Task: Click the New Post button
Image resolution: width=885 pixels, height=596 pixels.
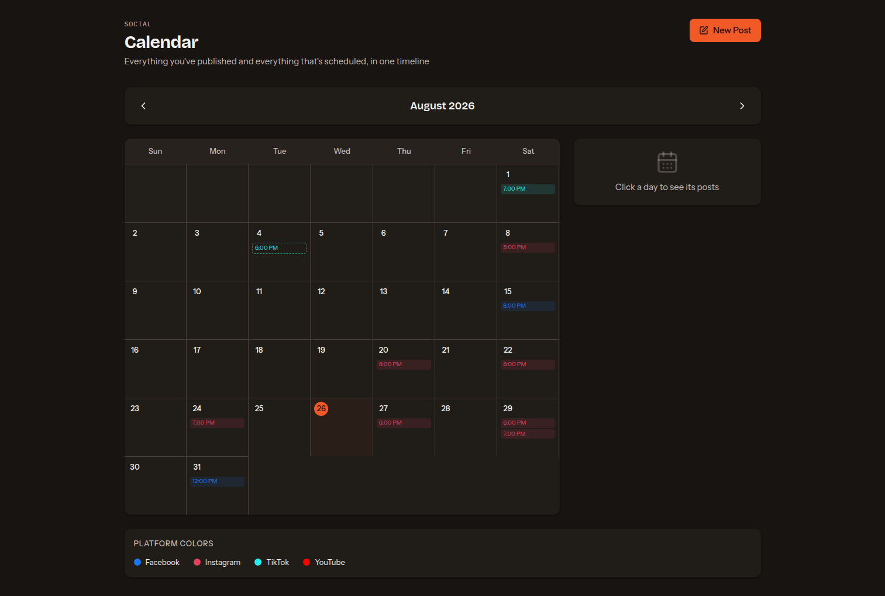Action: [x=725, y=30]
